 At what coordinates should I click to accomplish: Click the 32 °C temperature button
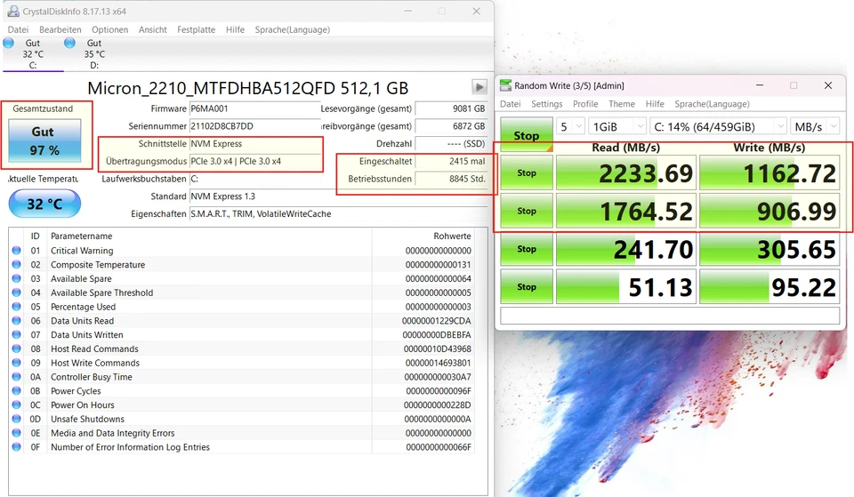click(44, 204)
